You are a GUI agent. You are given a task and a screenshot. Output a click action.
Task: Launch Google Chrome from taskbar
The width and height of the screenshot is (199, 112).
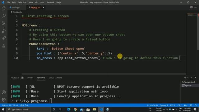point(75,109)
